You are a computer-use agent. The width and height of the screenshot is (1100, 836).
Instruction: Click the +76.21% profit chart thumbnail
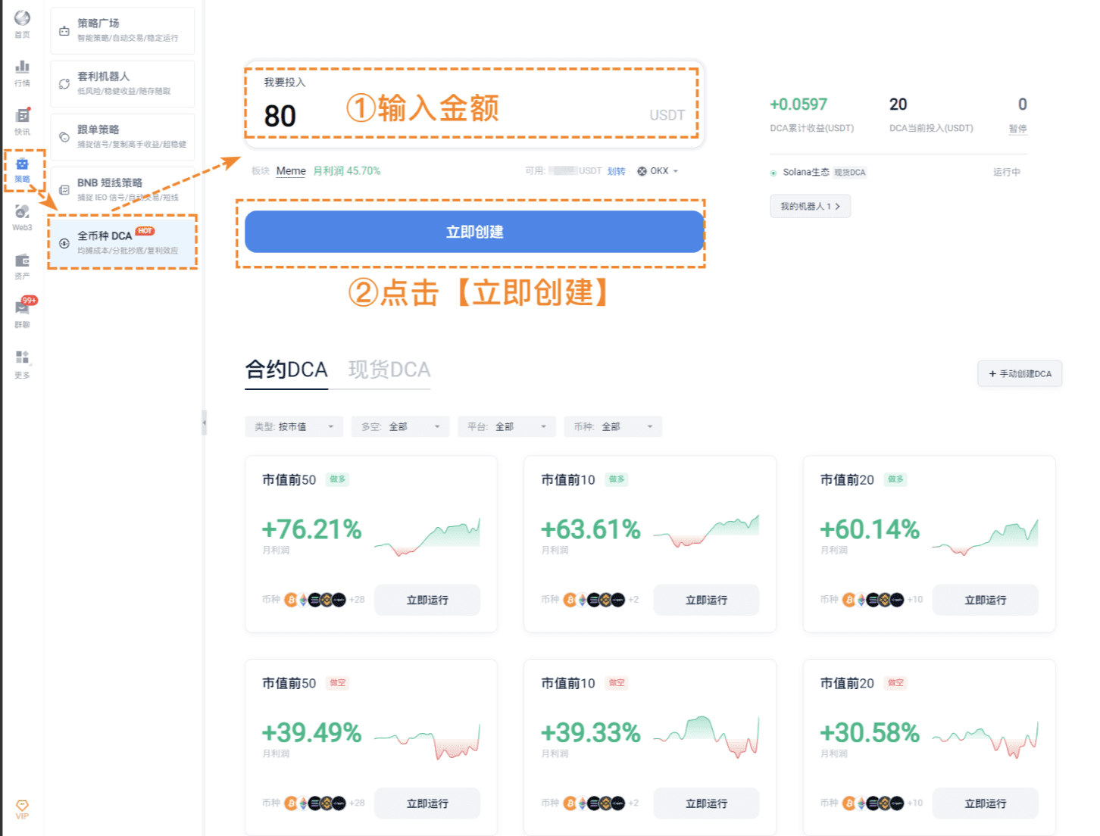(x=427, y=536)
